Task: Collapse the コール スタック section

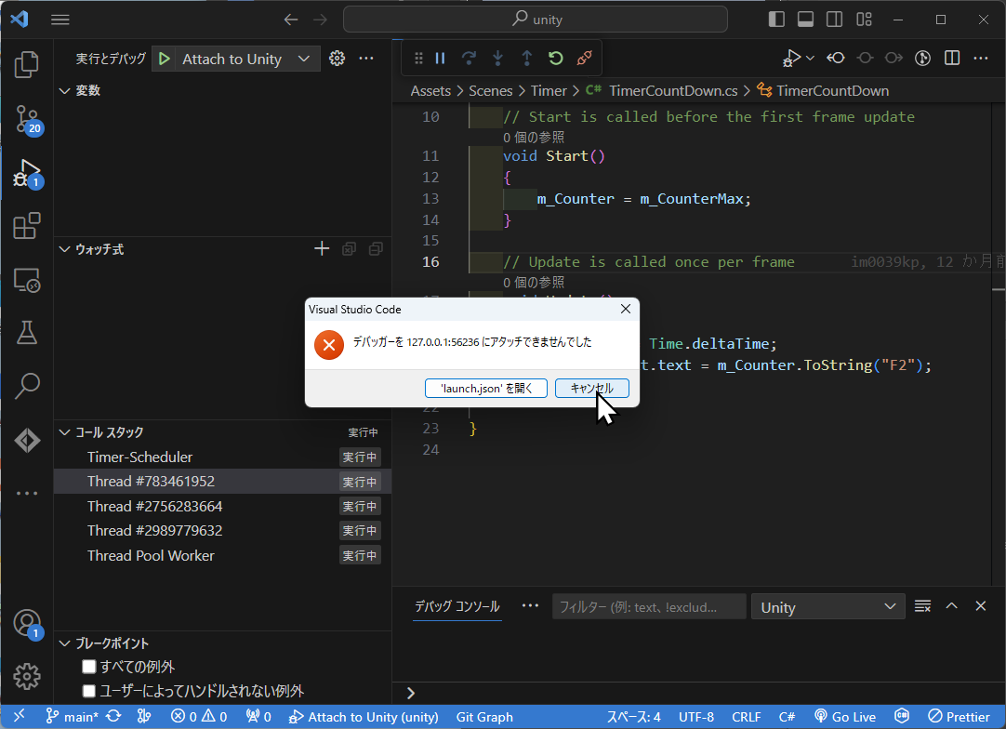Action: tap(63, 431)
